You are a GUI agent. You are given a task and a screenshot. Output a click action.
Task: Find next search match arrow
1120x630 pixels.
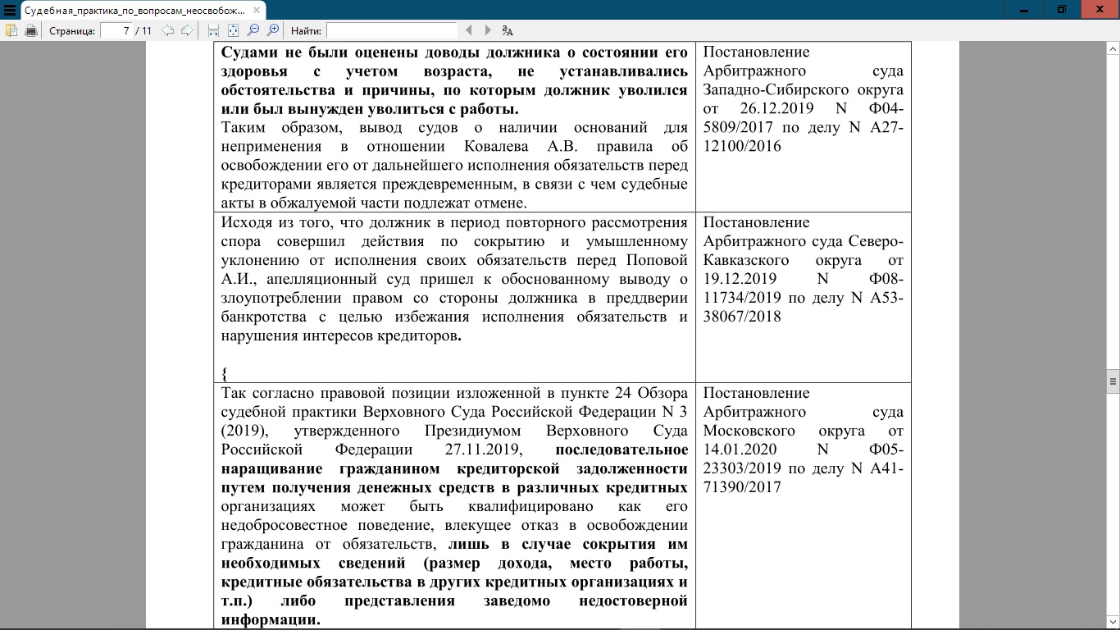click(x=488, y=30)
